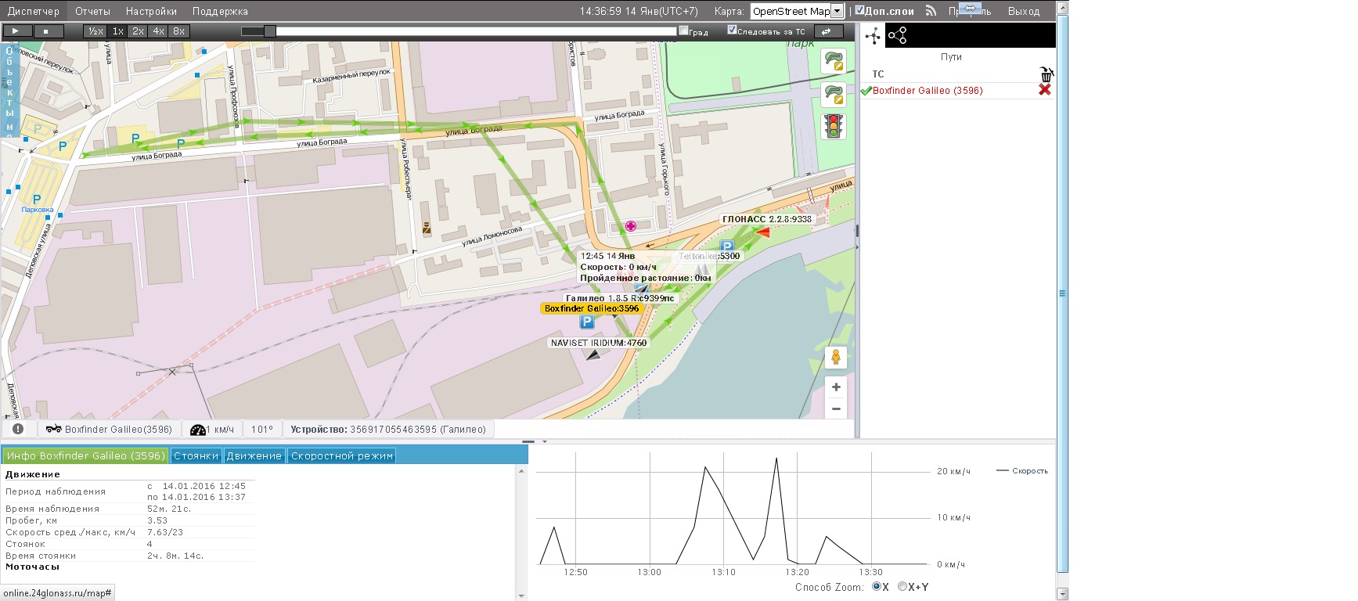Click the playback timeline slider handle

tap(270, 31)
